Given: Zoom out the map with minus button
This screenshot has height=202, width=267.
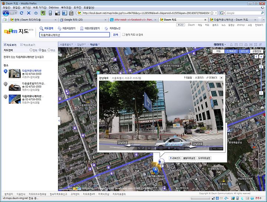Looking at the screenshot, I should [x=261, y=93].
